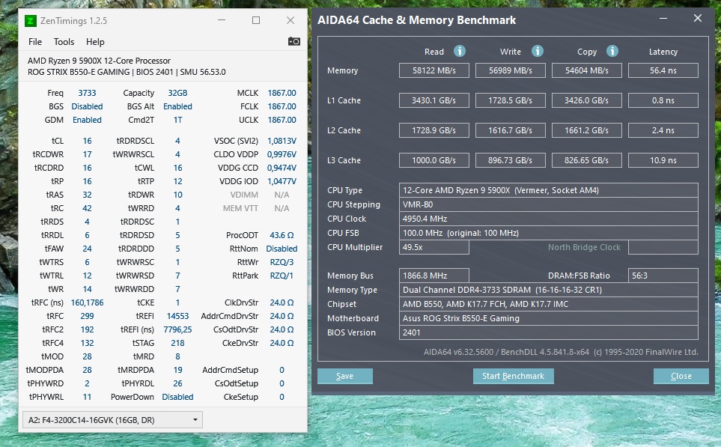Click the BGS value Disabled
The image size is (721, 447).
(x=87, y=106)
